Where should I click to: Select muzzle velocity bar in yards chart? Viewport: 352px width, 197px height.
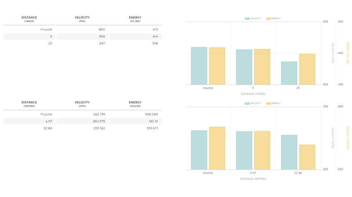pyautogui.click(x=199, y=66)
